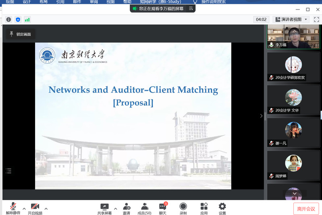Click the 离开会议 leave meeting button
322x215 pixels.
[x=306, y=209]
